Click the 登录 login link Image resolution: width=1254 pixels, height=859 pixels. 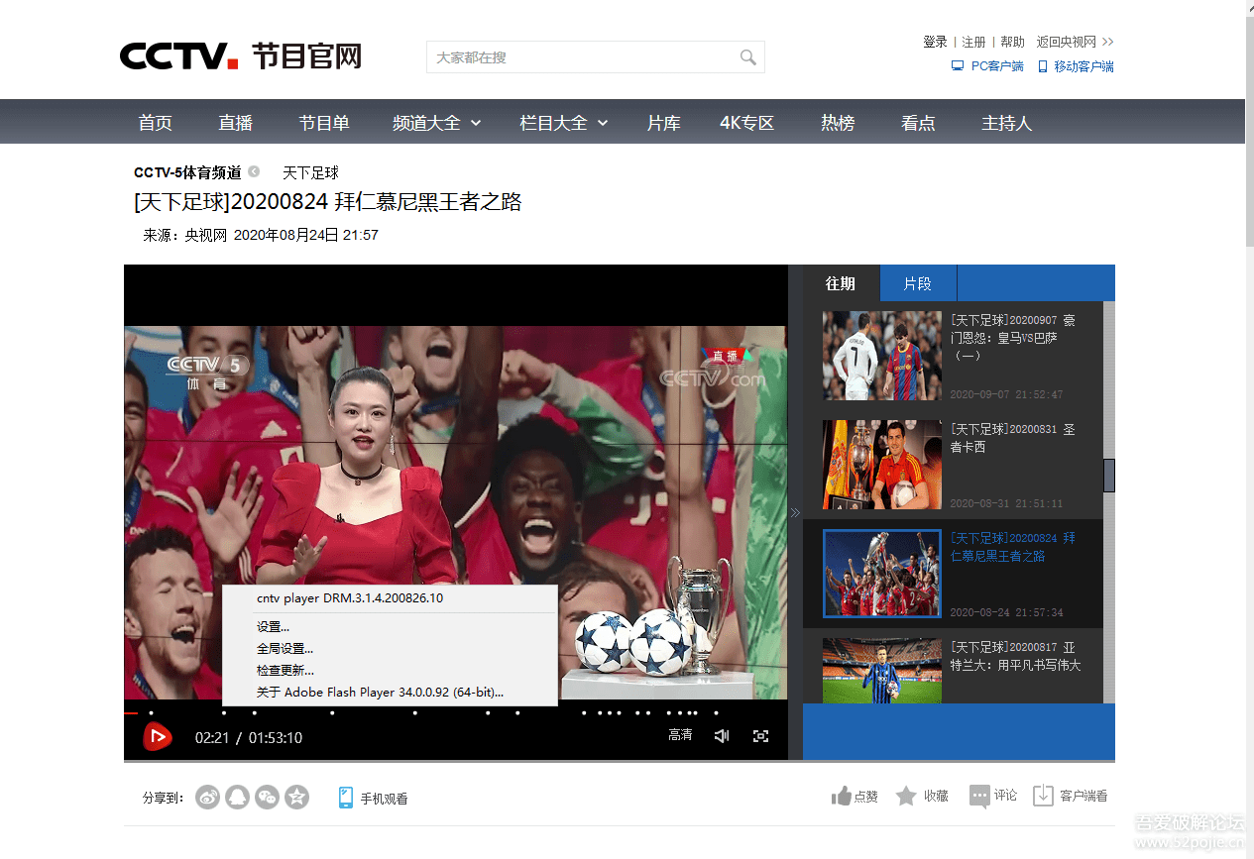point(935,42)
